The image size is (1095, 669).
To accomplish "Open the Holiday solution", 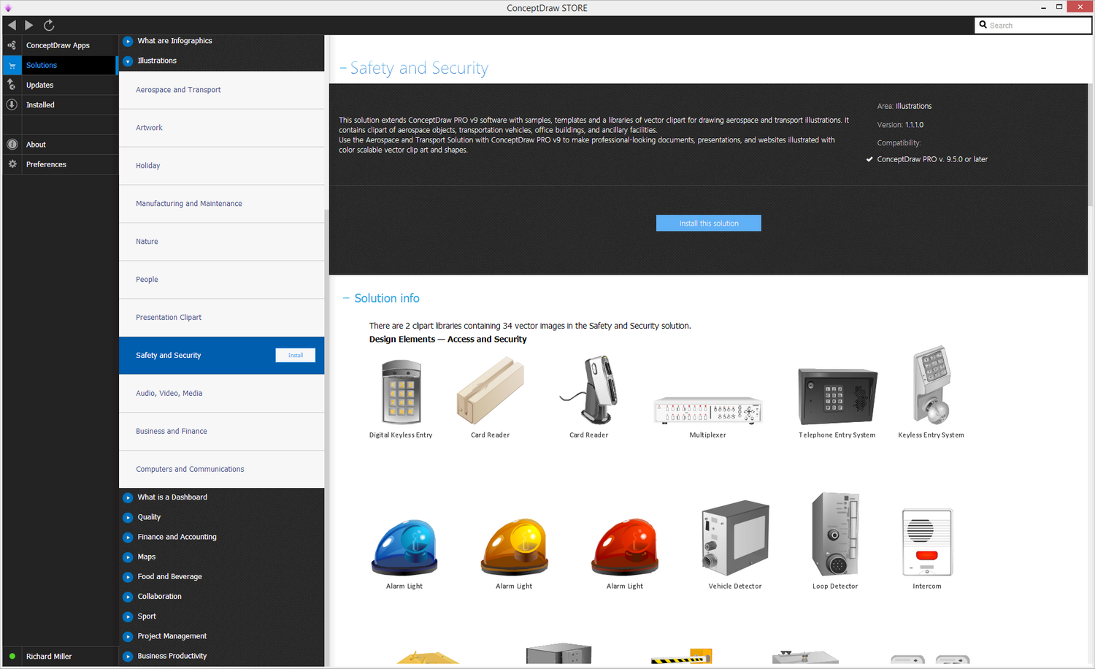I will pos(222,166).
